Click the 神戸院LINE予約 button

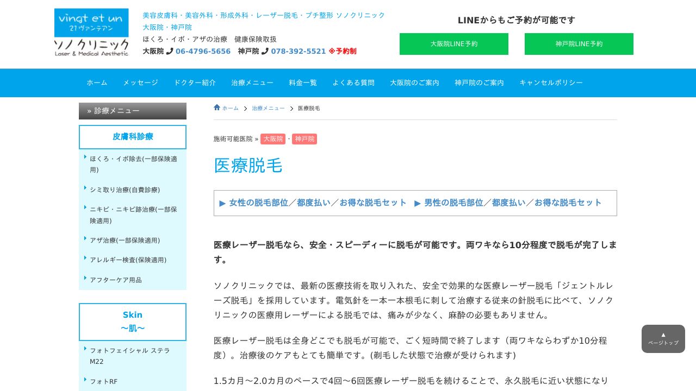click(x=579, y=44)
